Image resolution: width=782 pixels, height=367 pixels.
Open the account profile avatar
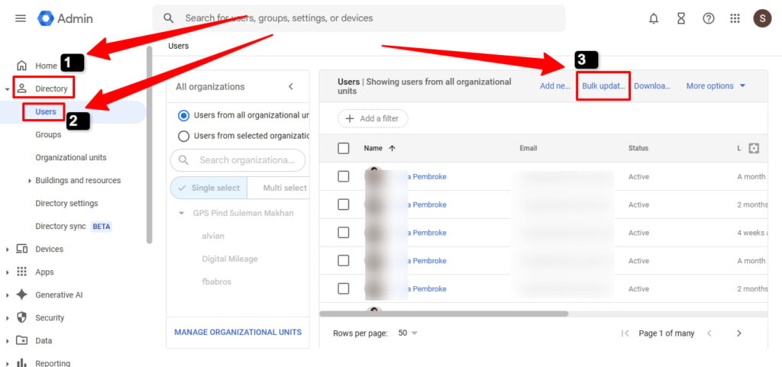click(x=762, y=18)
